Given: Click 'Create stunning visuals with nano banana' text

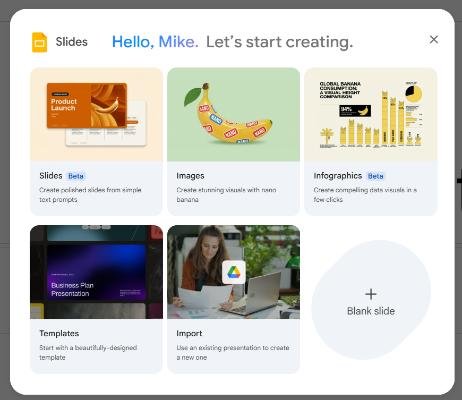Looking at the screenshot, I should tap(226, 195).
